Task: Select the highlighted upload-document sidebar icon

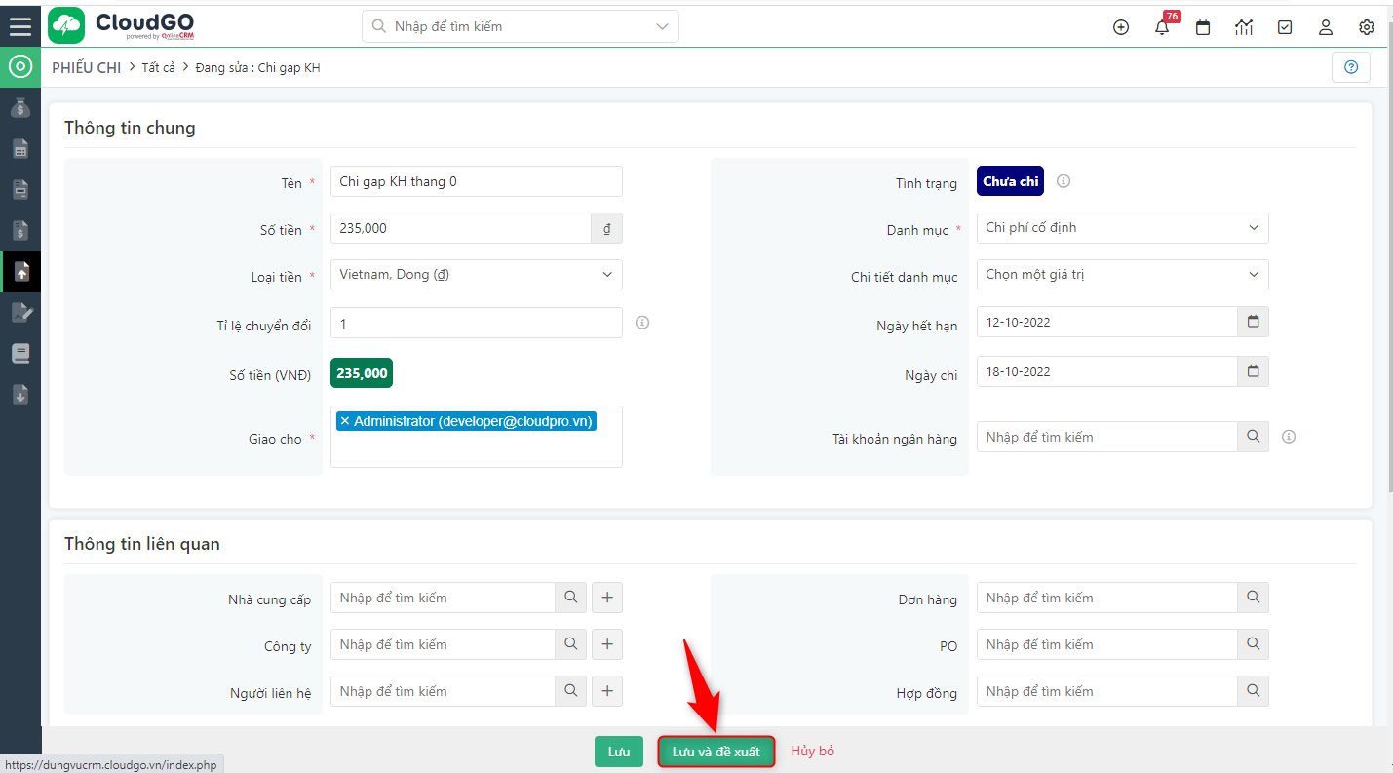Action: pyautogui.click(x=20, y=271)
